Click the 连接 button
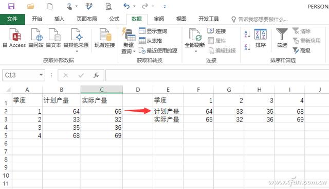Viewport: 329px width, 189px height. point(216,31)
